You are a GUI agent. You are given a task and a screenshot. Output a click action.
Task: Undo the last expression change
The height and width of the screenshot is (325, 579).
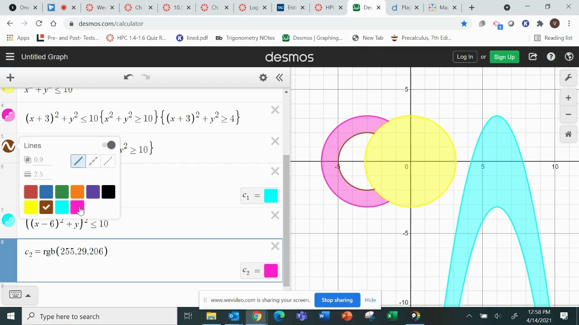pyautogui.click(x=128, y=77)
